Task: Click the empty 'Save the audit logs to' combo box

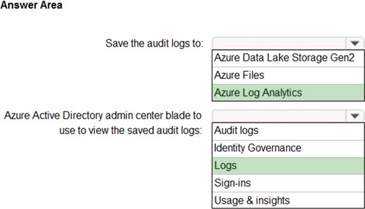Action: click(x=279, y=44)
